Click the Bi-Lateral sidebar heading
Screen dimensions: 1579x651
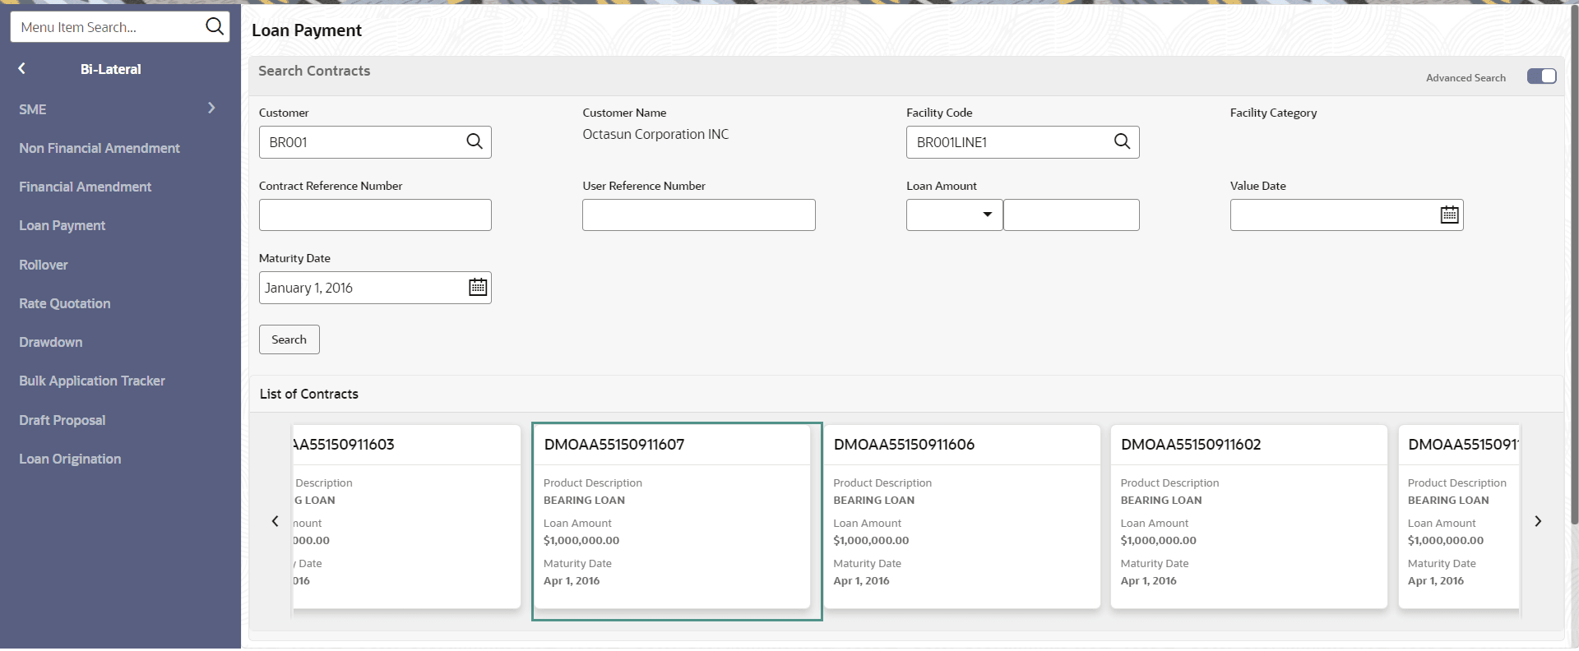tap(111, 69)
